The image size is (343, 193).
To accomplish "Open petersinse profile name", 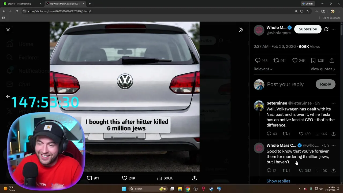I will [x=277, y=103].
